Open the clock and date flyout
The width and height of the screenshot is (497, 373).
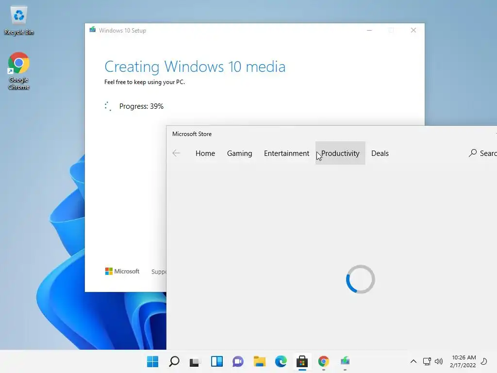tap(463, 361)
